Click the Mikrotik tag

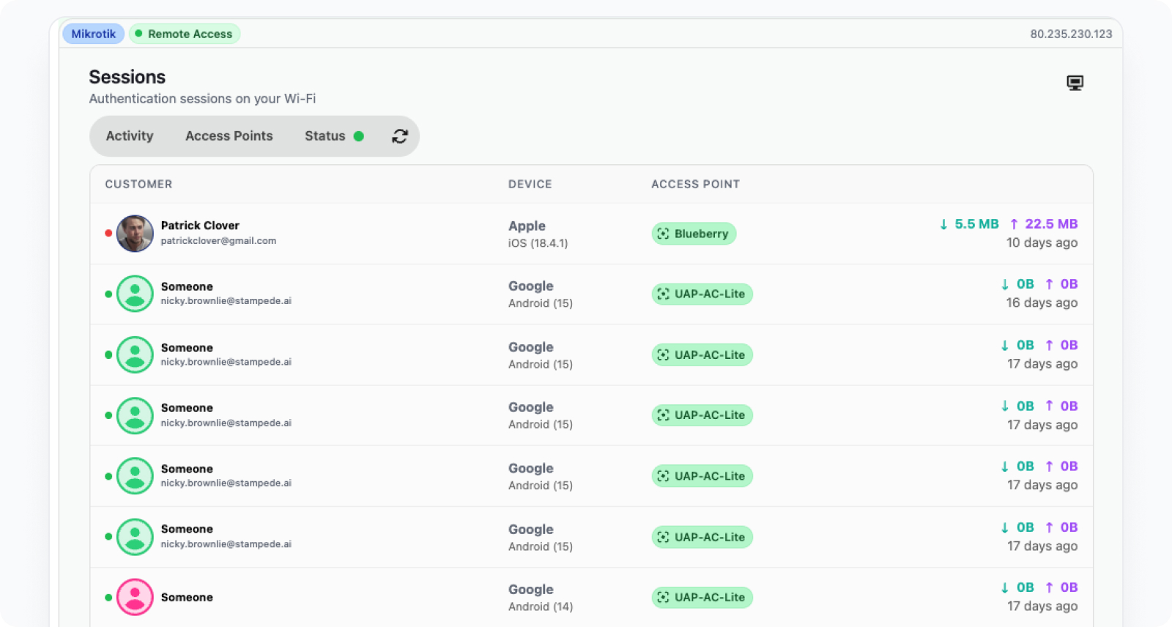click(x=94, y=34)
